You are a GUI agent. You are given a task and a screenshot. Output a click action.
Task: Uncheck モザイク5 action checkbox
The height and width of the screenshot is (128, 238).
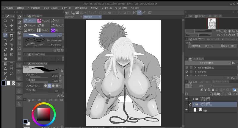point(187,72)
